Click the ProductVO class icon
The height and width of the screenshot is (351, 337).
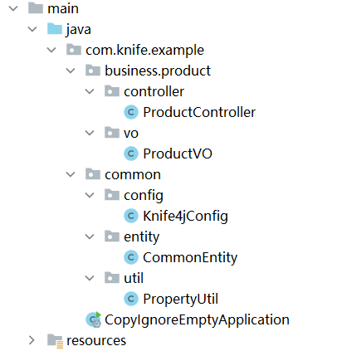point(131,154)
